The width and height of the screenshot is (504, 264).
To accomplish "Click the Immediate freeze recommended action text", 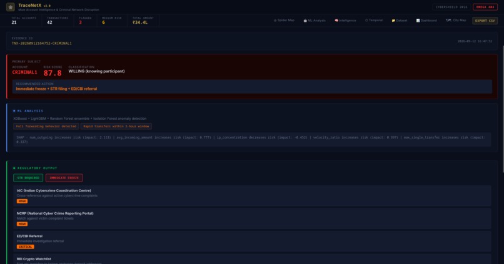I will (56, 89).
